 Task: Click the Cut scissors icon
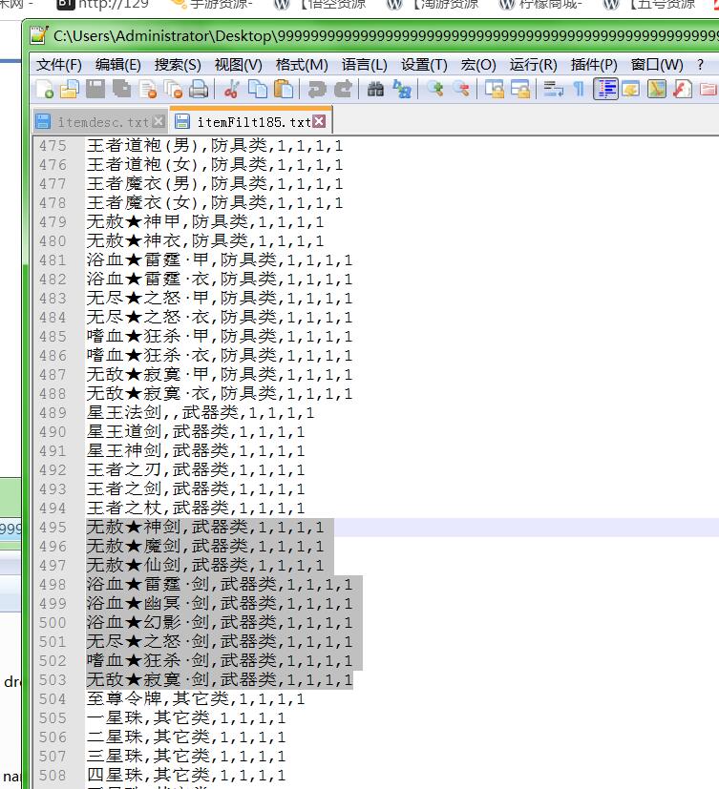tap(231, 90)
